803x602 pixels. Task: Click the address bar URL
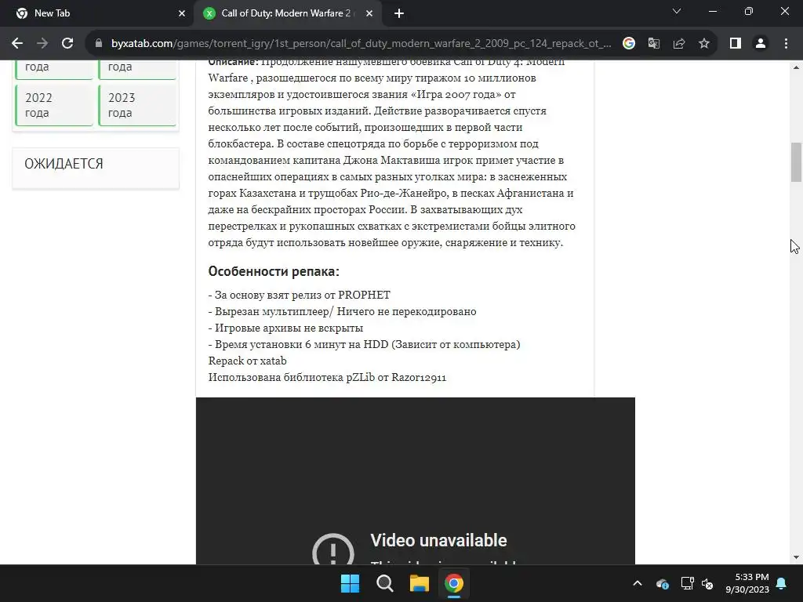click(x=361, y=44)
